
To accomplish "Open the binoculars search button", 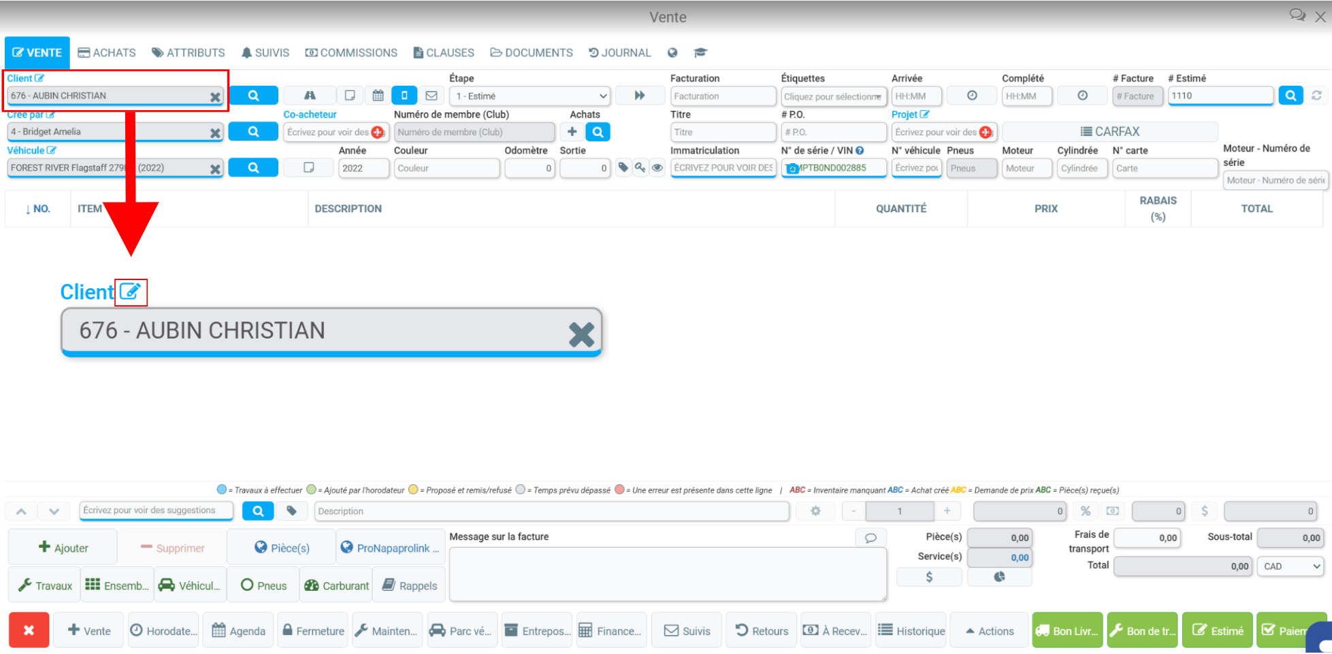I will (x=310, y=96).
